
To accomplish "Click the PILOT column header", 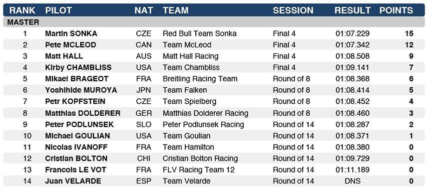I will pyautogui.click(x=58, y=10).
